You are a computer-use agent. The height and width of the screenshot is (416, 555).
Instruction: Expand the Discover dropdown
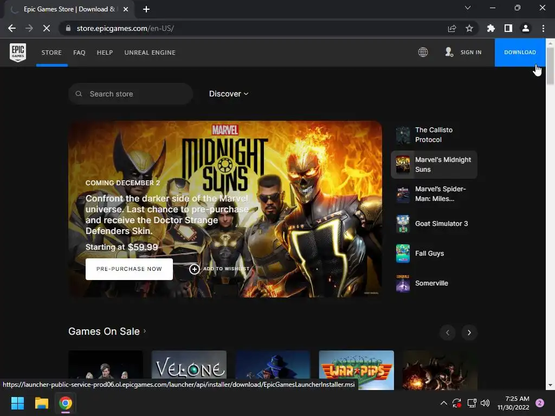click(x=229, y=94)
